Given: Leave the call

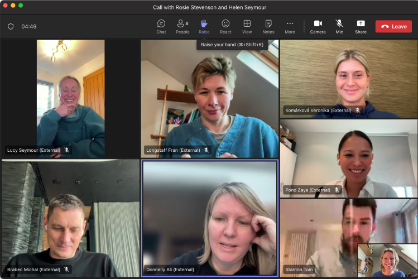Looking at the screenshot, I should [393, 26].
